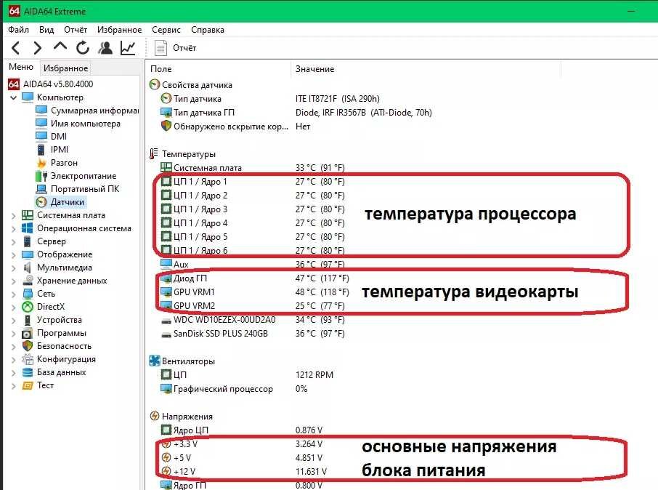Click the Безопасность shield icon
The height and width of the screenshot is (490, 658).
click(x=28, y=346)
